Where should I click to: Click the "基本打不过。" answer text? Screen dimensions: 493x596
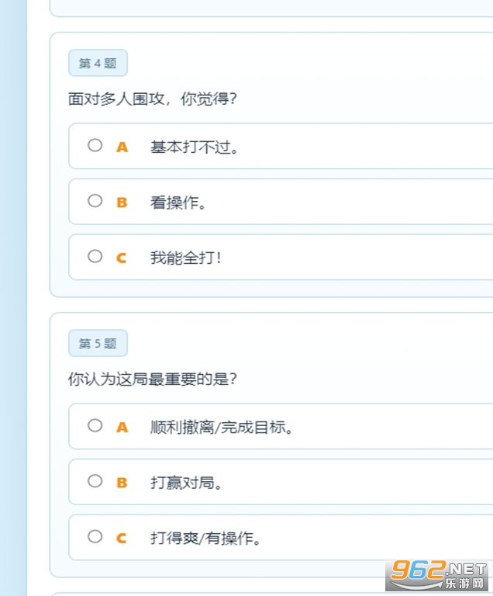coord(195,147)
